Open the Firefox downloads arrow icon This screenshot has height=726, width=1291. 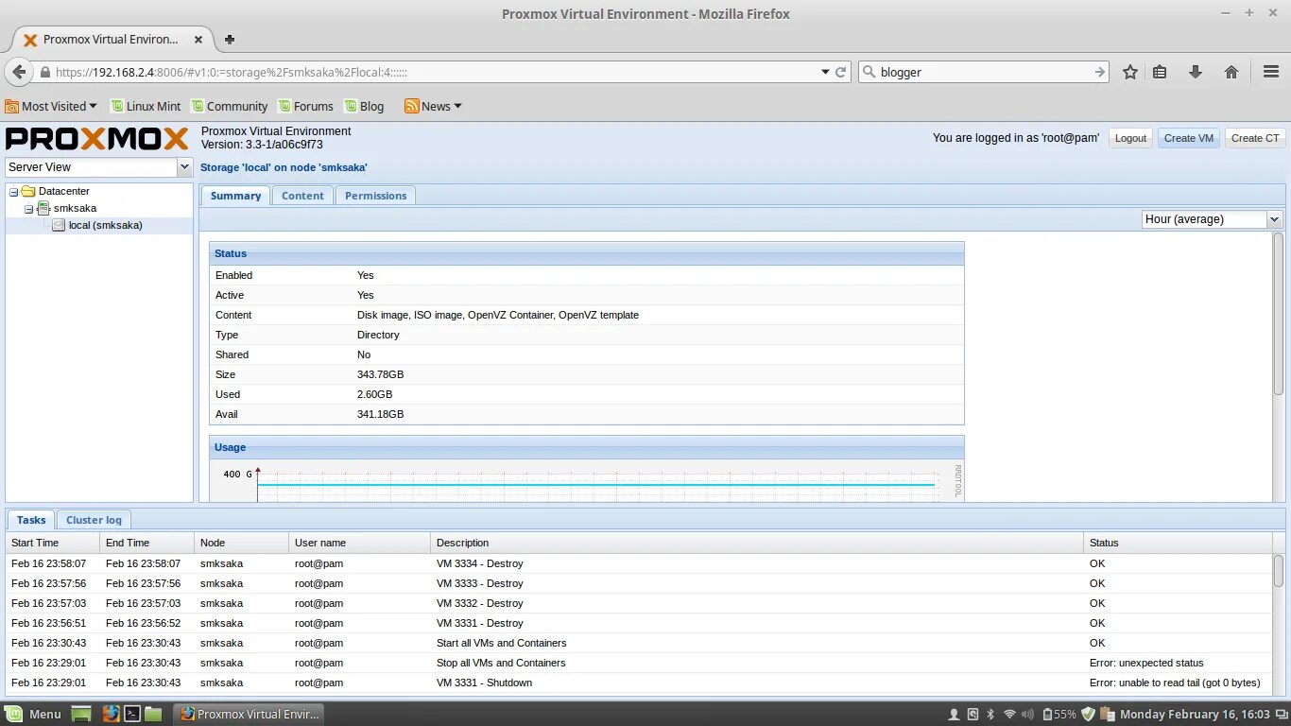(1196, 72)
